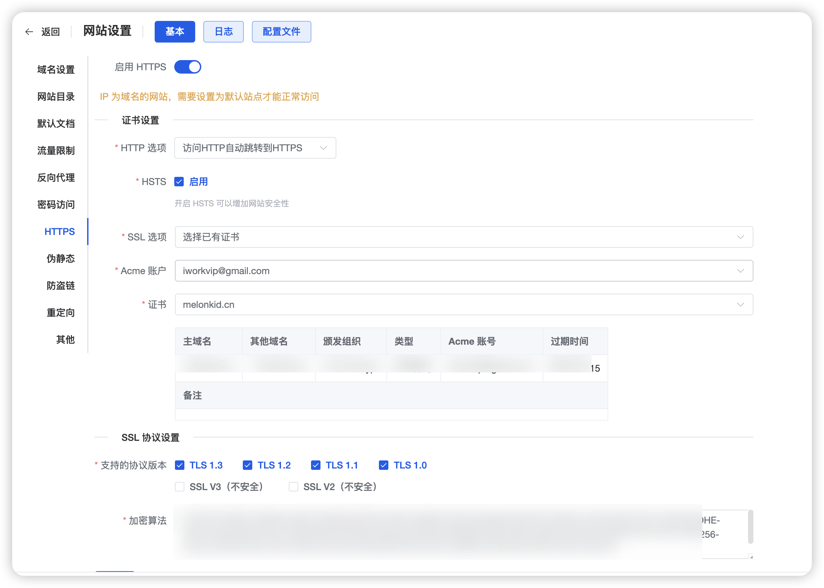Open the Acme 账户 account selector
This screenshot has width=824, height=588.
[x=464, y=270]
